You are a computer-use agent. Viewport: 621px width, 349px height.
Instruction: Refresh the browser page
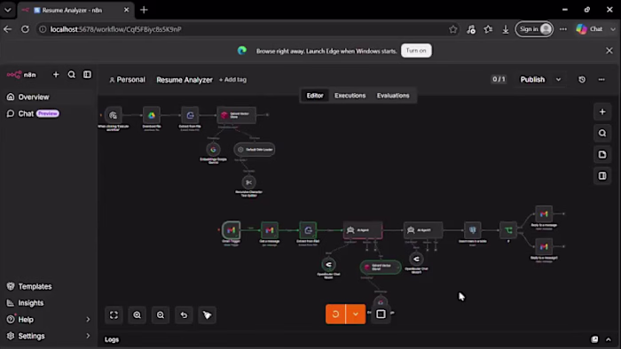click(25, 29)
